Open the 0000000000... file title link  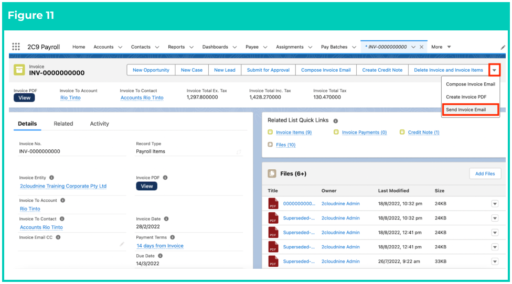pyautogui.click(x=299, y=203)
